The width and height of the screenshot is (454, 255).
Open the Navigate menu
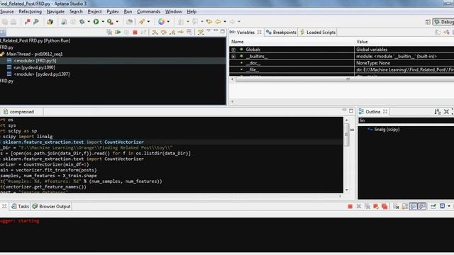tap(55, 11)
